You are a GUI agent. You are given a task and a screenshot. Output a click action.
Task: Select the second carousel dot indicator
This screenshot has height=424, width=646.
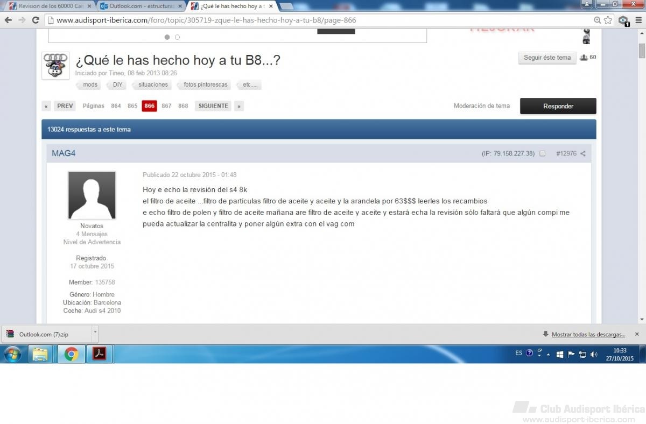click(177, 37)
